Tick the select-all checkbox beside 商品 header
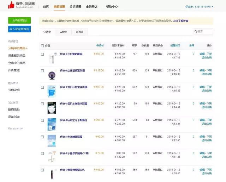Viewport: 226px width, 182px height. [42, 46]
